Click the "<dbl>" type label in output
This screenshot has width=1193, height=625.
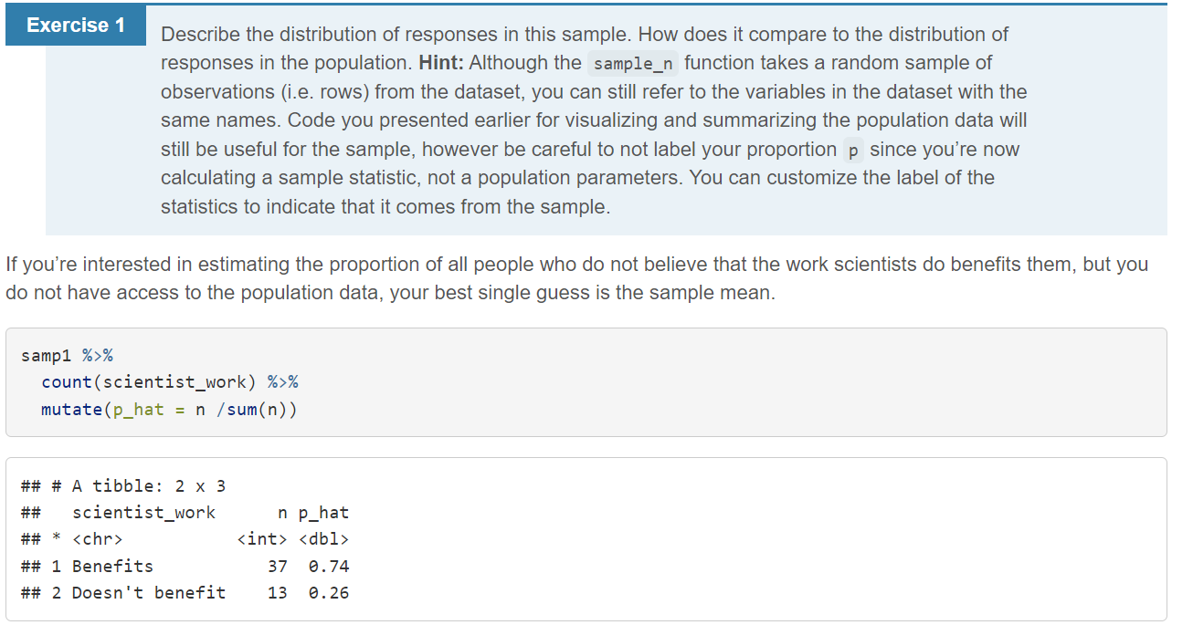(323, 539)
